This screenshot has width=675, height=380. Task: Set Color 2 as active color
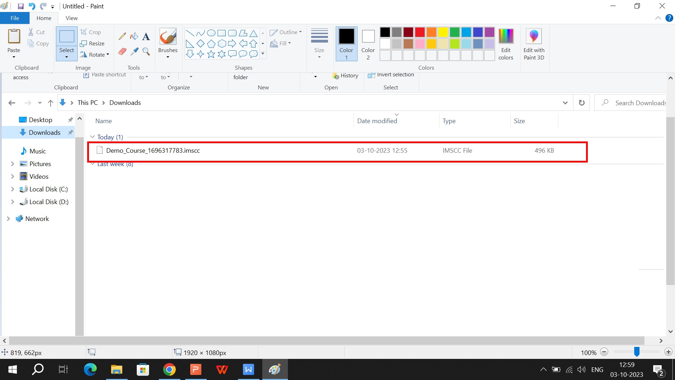tap(368, 43)
